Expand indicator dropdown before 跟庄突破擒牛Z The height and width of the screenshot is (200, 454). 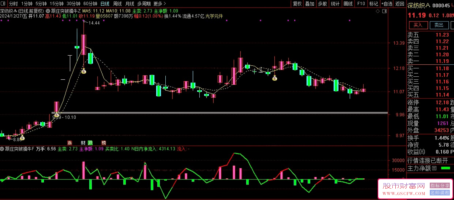48,11
